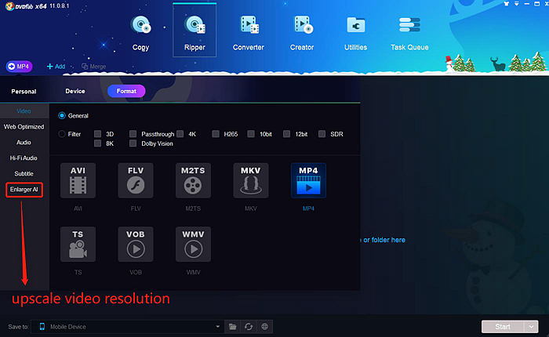
Task: Click the Start button
Action: pos(503,327)
